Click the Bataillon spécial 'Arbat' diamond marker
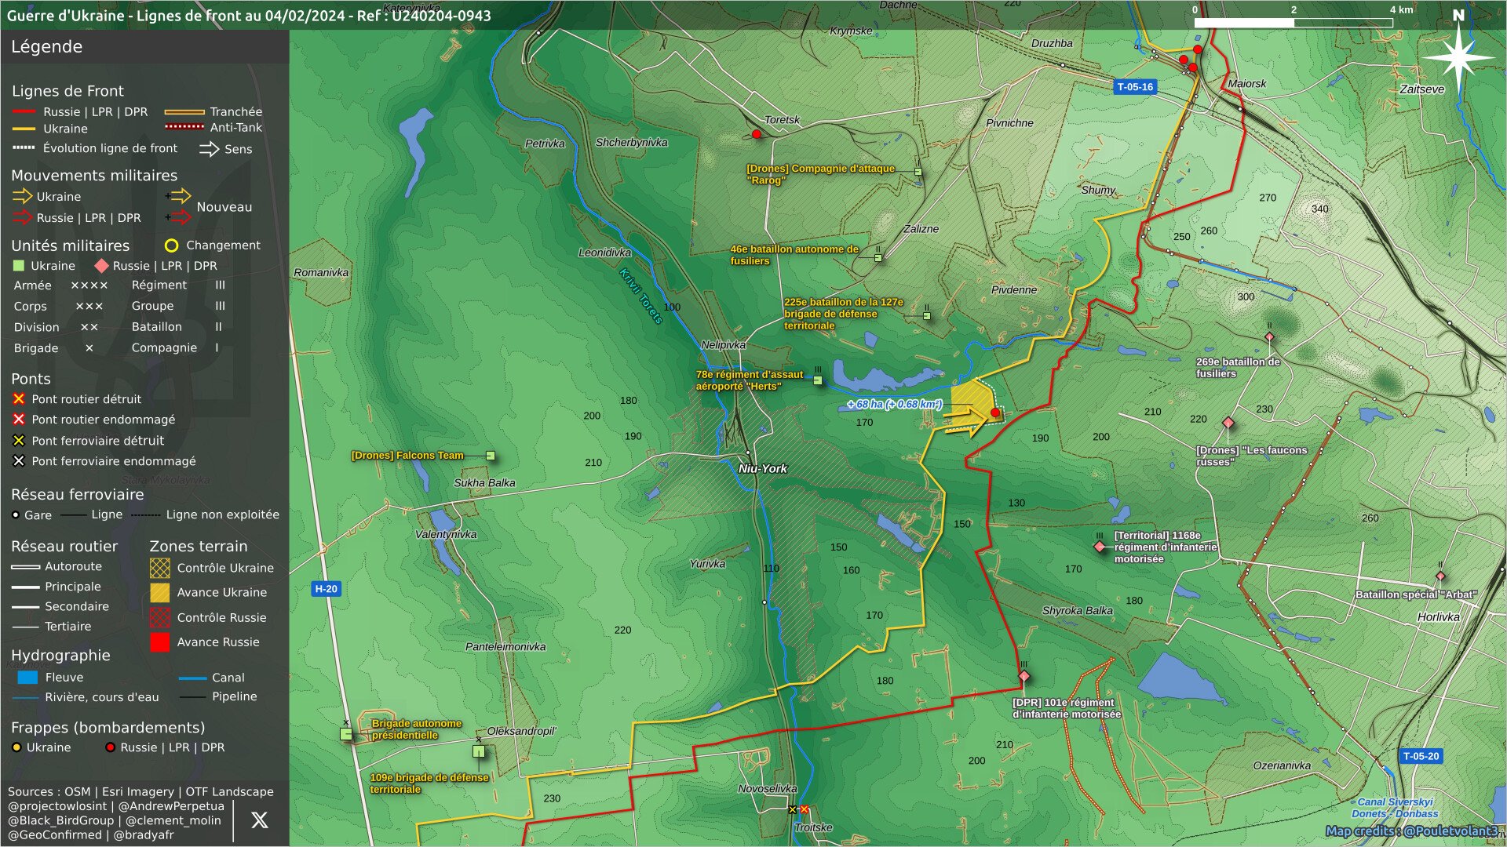1507x847 pixels. coord(1440,576)
